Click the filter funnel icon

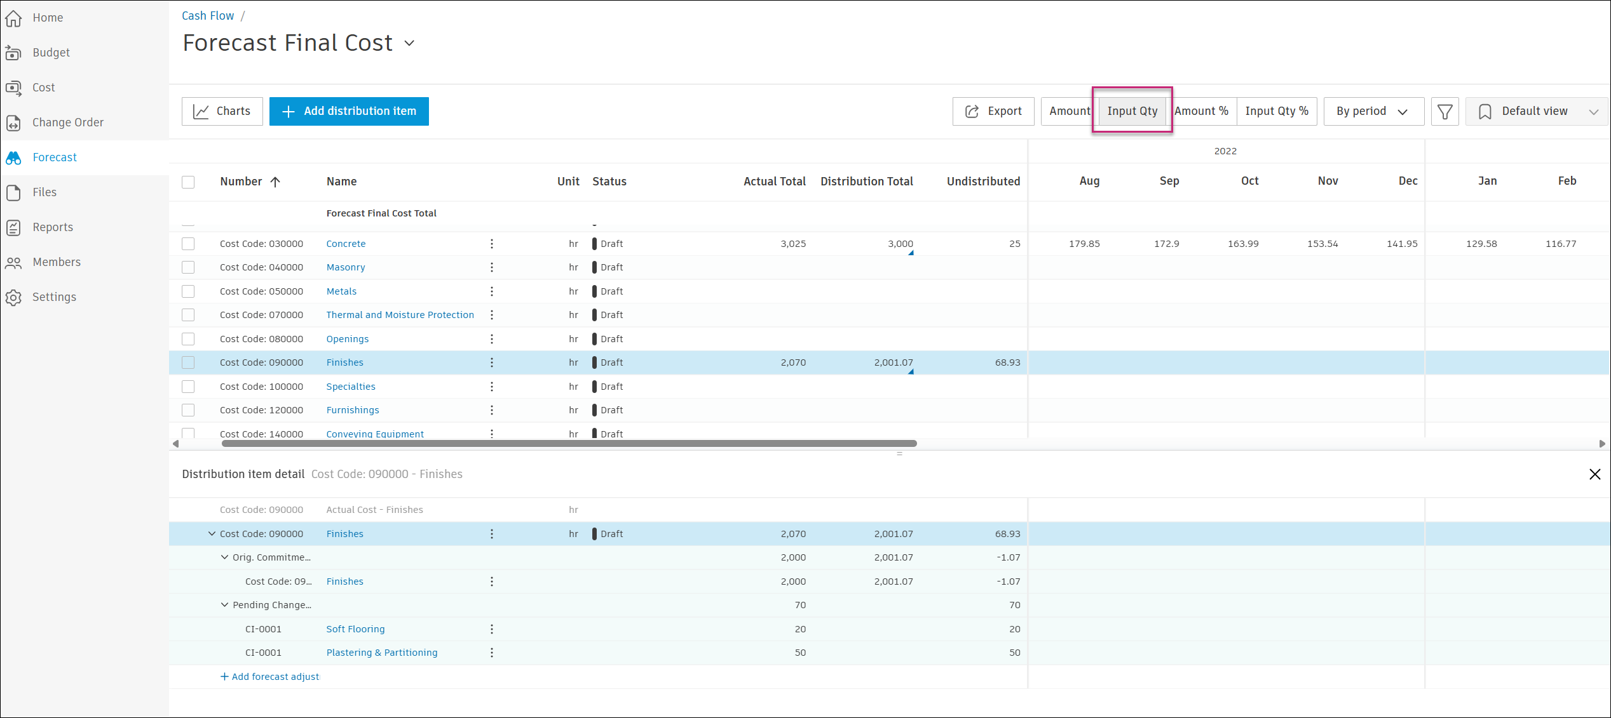[x=1444, y=112]
